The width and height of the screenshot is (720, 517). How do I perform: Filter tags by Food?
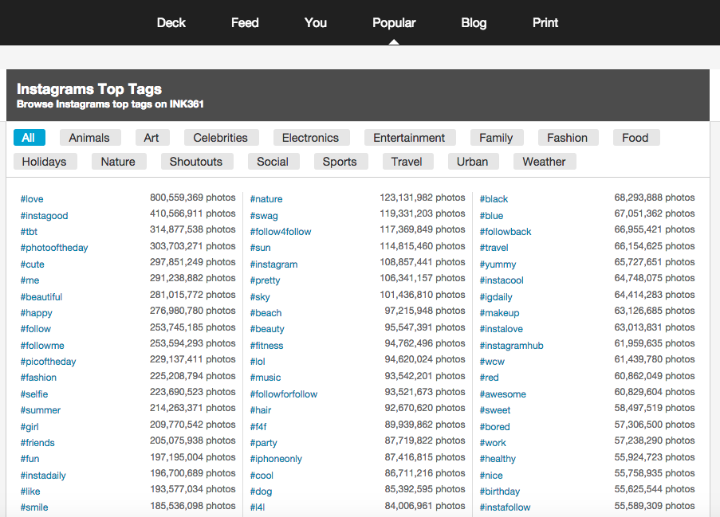pyautogui.click(x=635, y=138)
